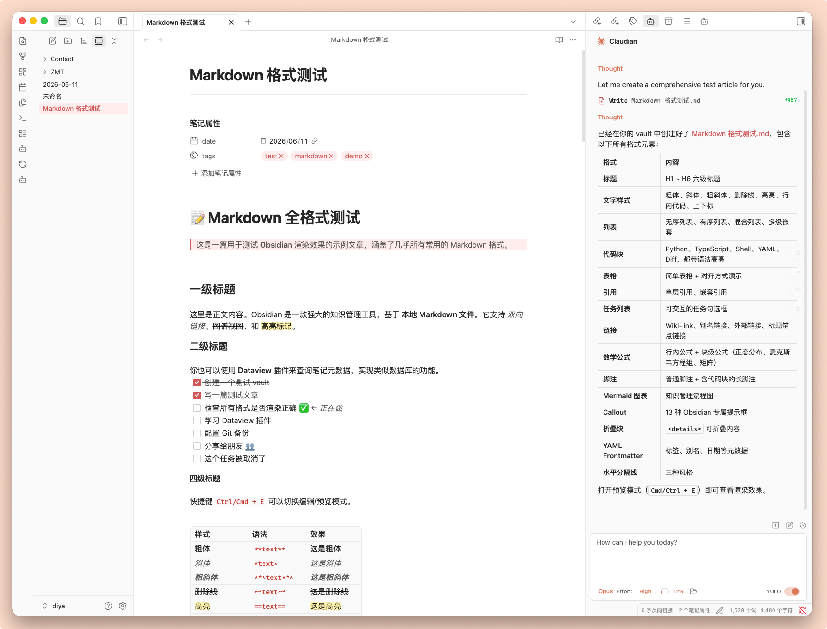The width and height of the screenshot is (827, 629).
Task: Click the sync arrows ribbon icon
Action: [x=23, y=164]
